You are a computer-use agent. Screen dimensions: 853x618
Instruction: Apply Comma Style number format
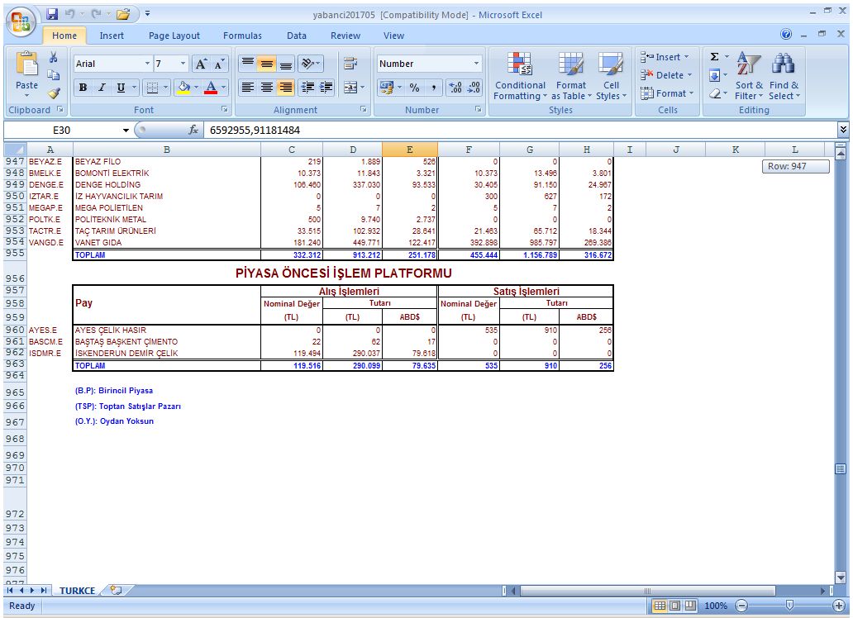(x=433, y=87)
